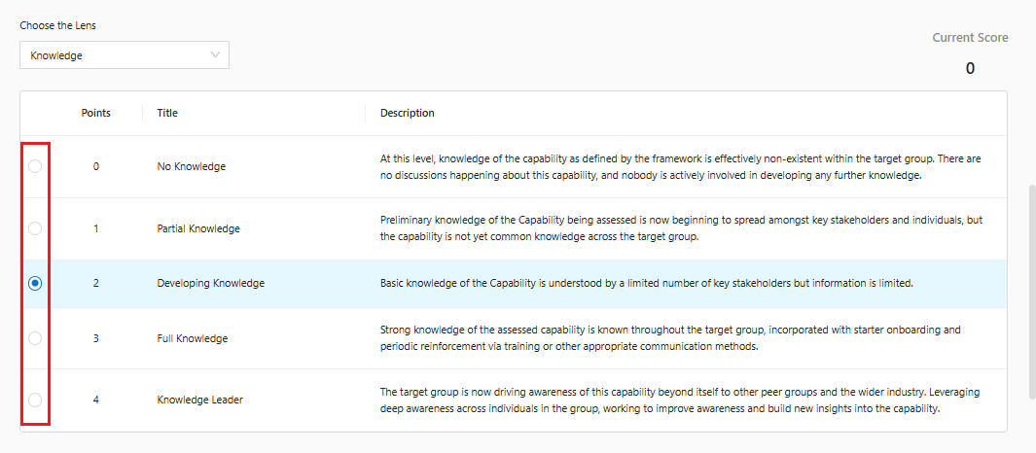Click the Current Score value
Viewport: 1036px width, 453px height.
tap(970, 68)
